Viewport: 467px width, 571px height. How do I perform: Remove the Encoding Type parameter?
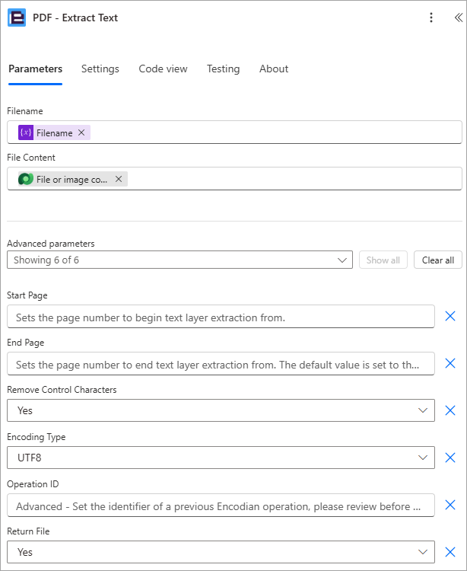click(450, 458)
